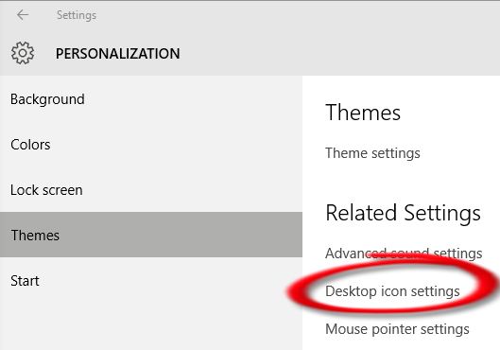Open Mouse pointer settings link
500x350 pixels.
click(x=397, y=329)
